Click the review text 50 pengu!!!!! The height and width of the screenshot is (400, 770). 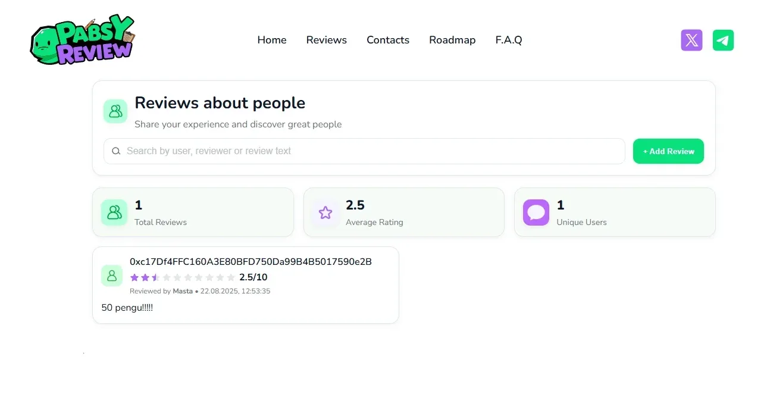[x=127, y=308]
